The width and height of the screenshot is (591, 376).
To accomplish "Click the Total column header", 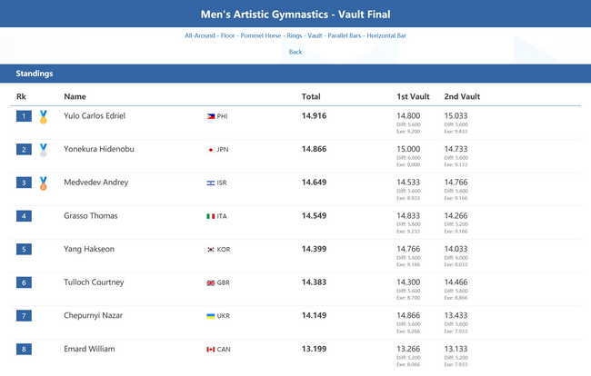I will (x=311, y=96).
